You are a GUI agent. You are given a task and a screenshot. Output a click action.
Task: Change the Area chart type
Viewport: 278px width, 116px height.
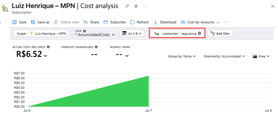[x=261, y=56]
